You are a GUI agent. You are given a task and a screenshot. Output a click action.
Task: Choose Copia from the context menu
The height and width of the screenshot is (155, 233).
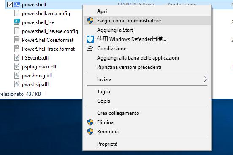(147, 101)
